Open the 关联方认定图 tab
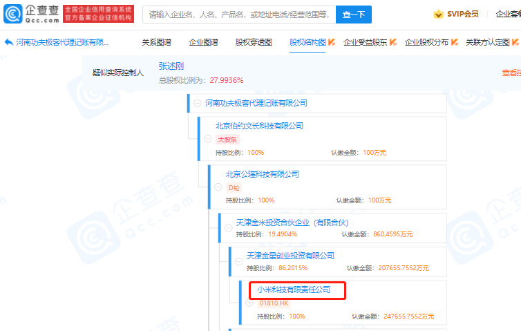The height and width of the screenshot is (331, 521). coord(488,42)
